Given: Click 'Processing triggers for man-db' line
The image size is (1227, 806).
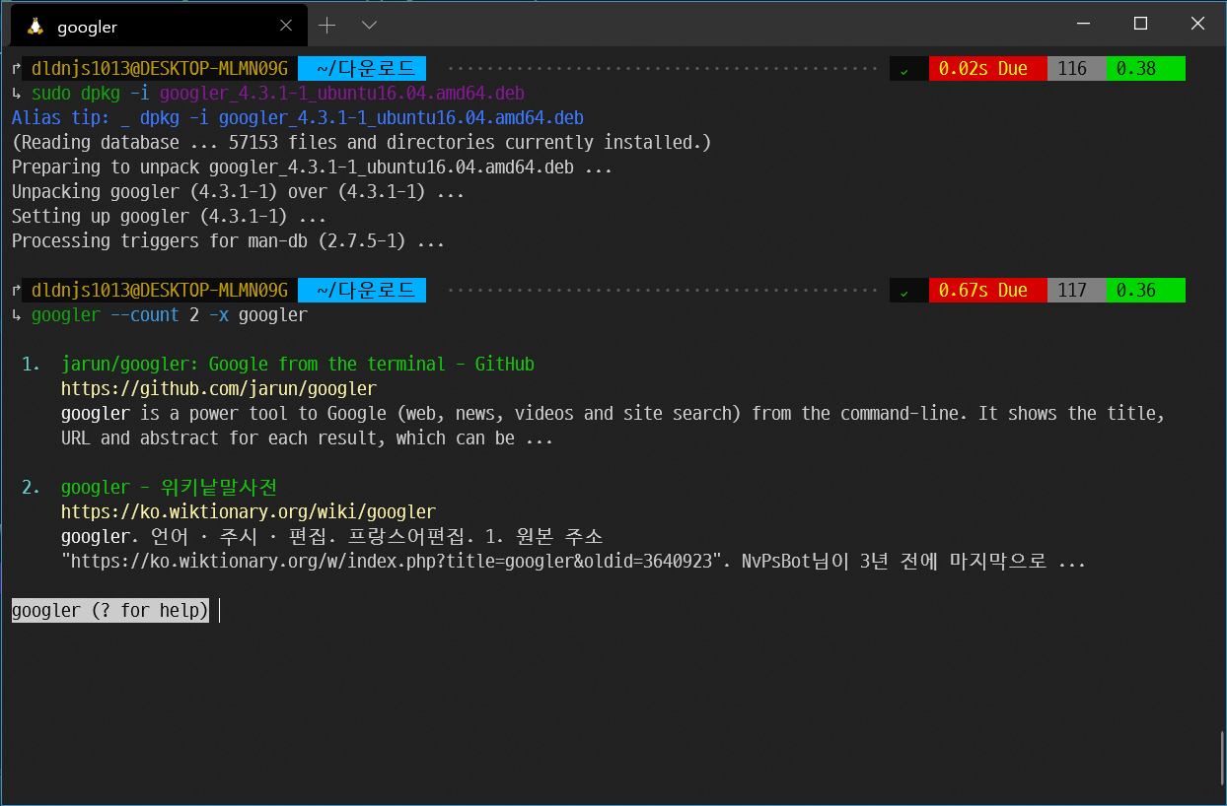Looking at the screenshot, I should [x=229, y=241].
